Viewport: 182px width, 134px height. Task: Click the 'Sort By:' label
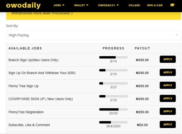pos(12,26)
